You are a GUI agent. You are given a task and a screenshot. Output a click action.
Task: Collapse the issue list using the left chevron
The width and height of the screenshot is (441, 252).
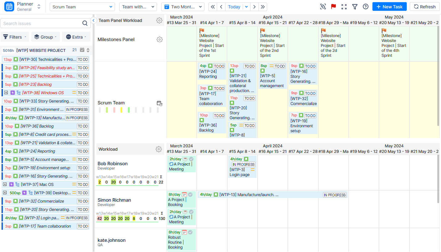tap(94, 20)
